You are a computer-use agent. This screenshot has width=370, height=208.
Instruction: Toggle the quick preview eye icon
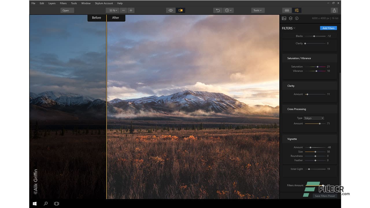170,10
